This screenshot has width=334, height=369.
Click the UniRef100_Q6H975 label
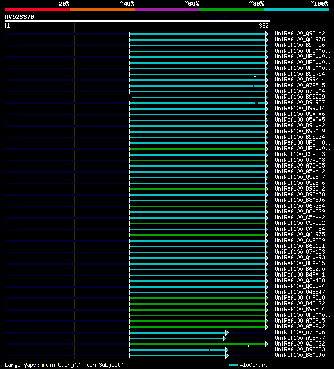(300, 234)
